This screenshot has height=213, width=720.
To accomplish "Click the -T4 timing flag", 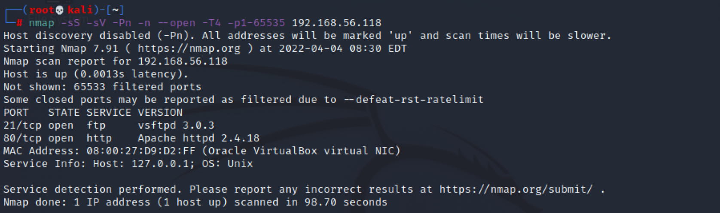I will (x=211, y=23).
